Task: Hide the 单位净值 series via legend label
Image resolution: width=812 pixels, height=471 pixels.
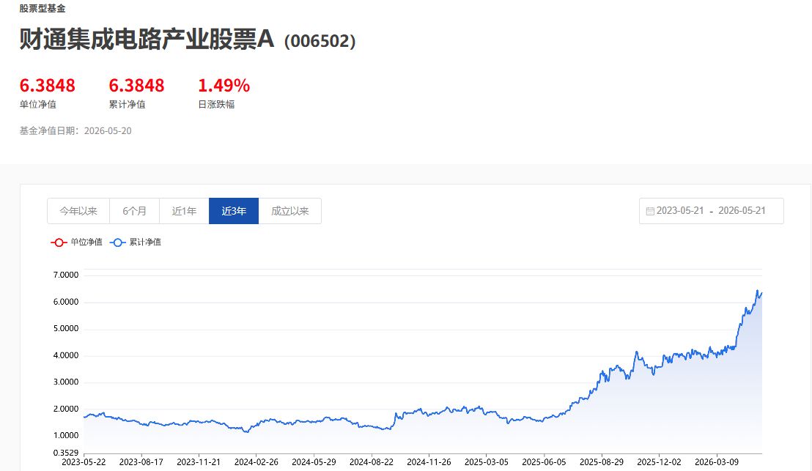Action: click(x=86, y=242)
